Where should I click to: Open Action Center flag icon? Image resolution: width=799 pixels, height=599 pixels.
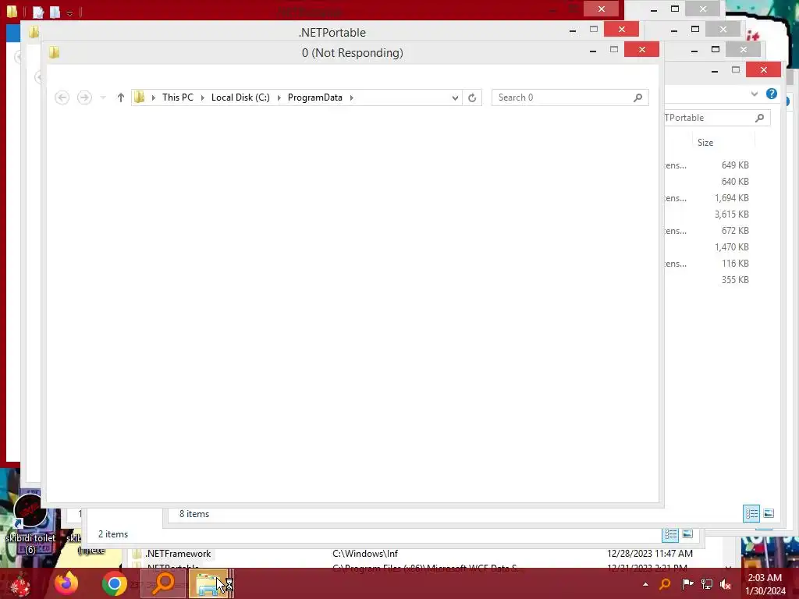point(687,584)
